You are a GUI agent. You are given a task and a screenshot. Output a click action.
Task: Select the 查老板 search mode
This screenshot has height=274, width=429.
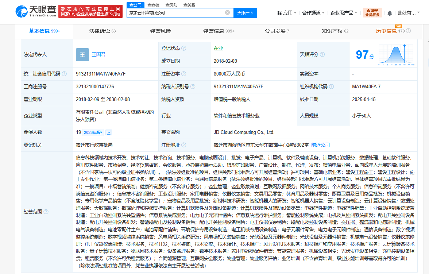(x=153, y=5)
